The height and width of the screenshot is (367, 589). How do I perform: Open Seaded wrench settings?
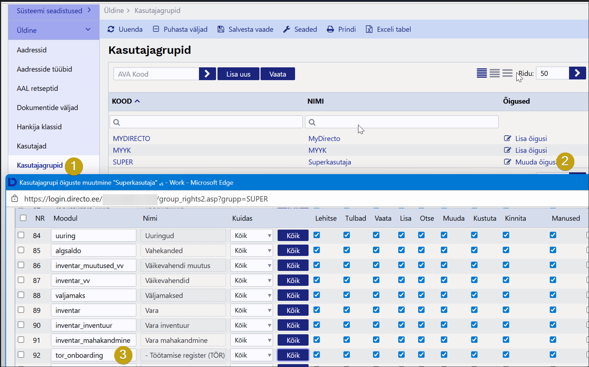point(287,29)
